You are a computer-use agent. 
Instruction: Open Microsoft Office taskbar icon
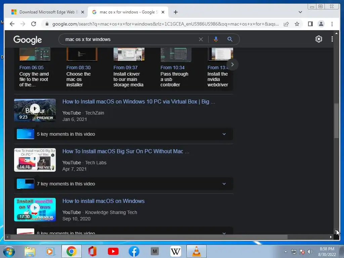[92, 251]
